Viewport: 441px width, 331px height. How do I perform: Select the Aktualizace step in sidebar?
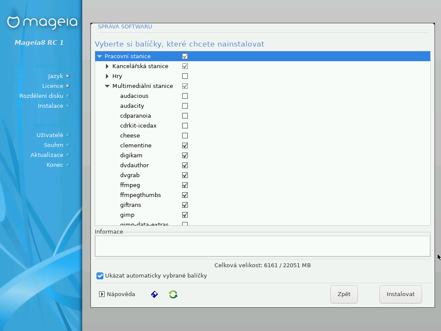click(47, 155)
